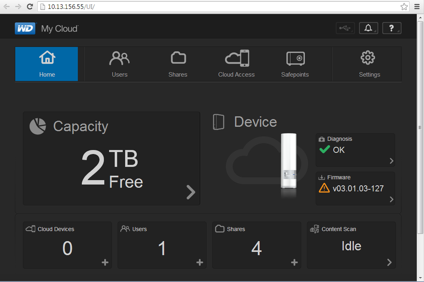Open the Safepoints tab
The height and width of the screenshot is (282, 424).
pyautogui.click(x=295, y=64)
